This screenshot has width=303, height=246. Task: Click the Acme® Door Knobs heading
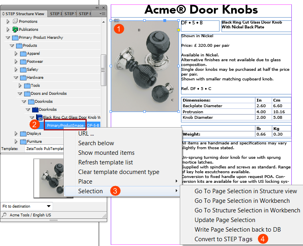click(x=201, y=10)
